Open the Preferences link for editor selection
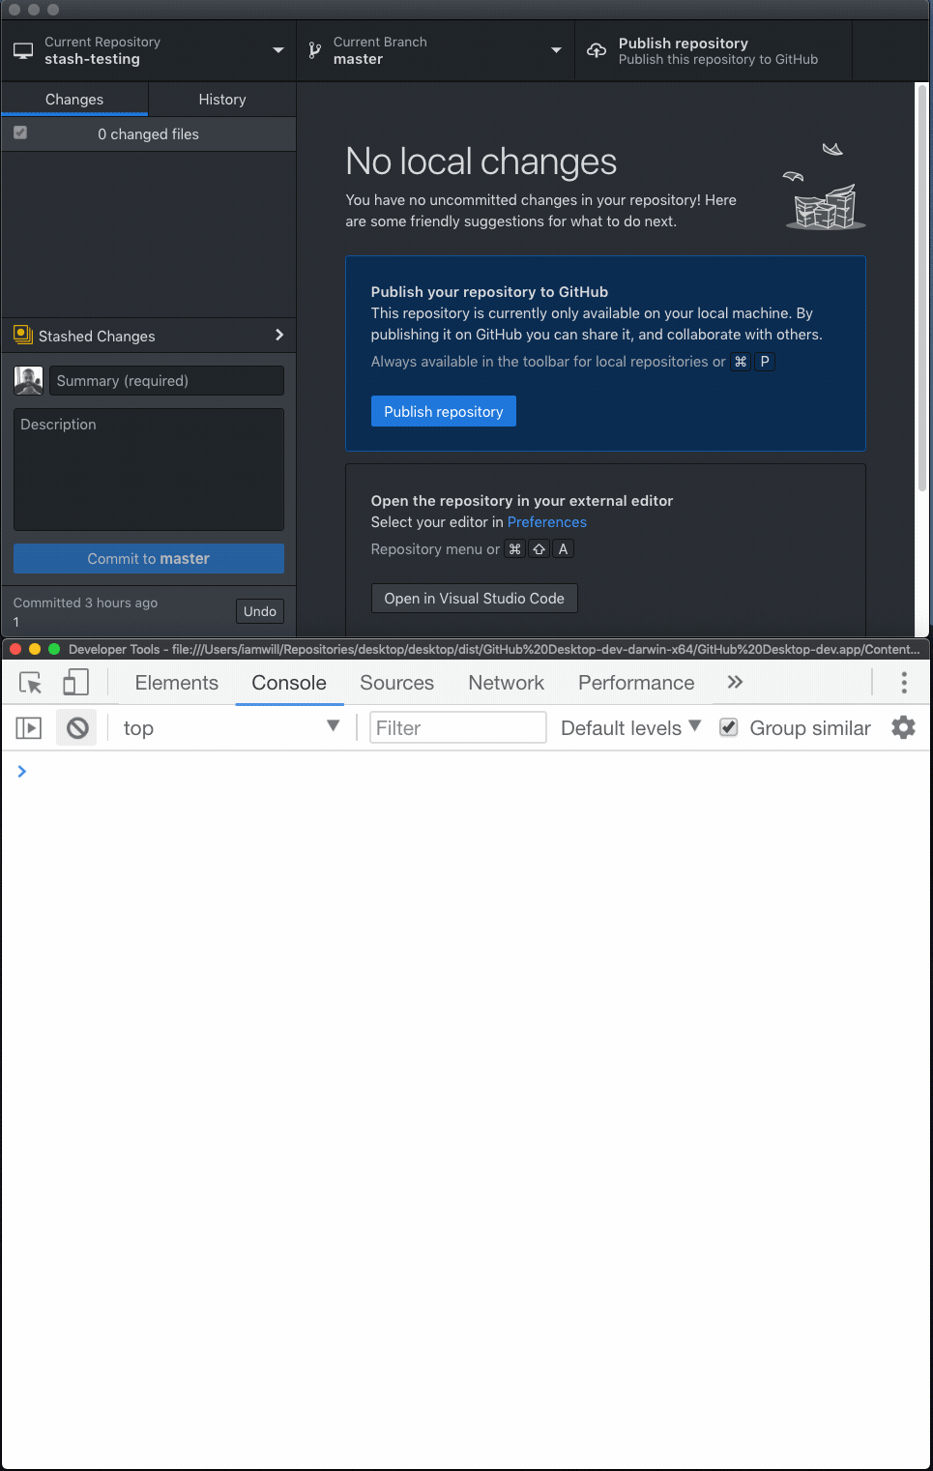Image resolution: width=933 pixels, height=1471 pixels. 547,521
